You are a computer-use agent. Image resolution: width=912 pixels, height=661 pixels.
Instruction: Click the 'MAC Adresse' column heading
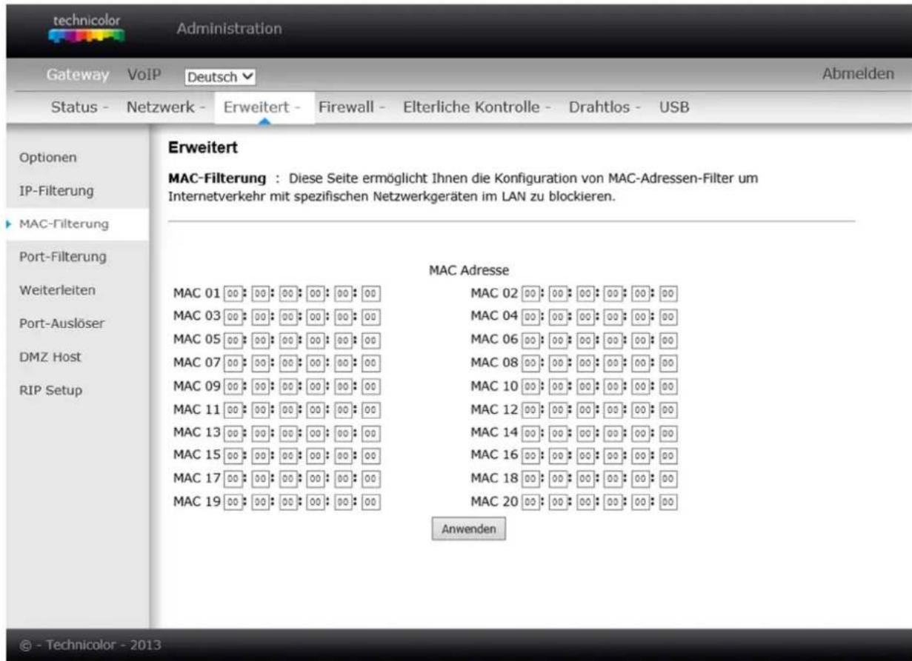tap(469, 272)
